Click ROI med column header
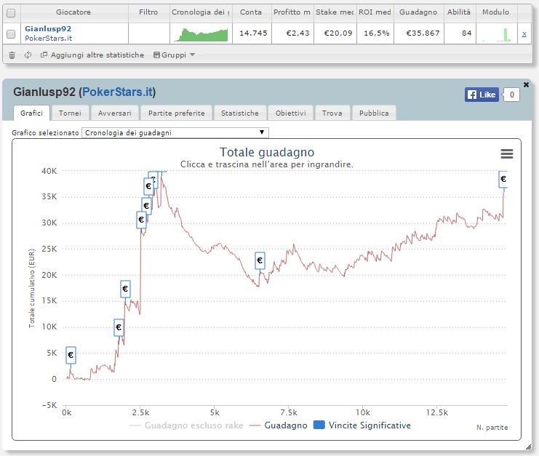Image resolution: width=539 pixels, height=456 pixels. 375,12
